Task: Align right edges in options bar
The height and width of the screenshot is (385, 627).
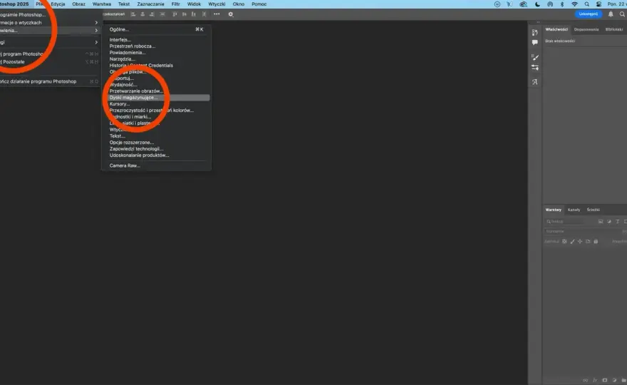Action: (x=152, y=14)
